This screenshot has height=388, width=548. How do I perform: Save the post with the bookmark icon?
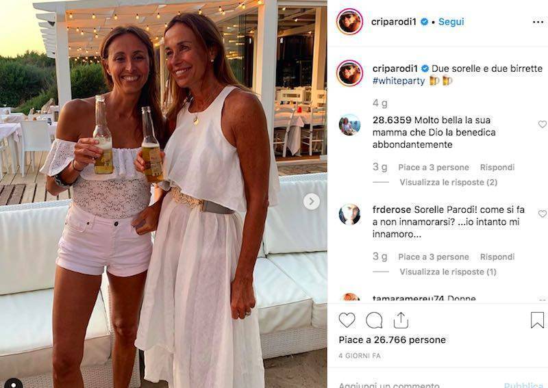click(x=537, y=320)
